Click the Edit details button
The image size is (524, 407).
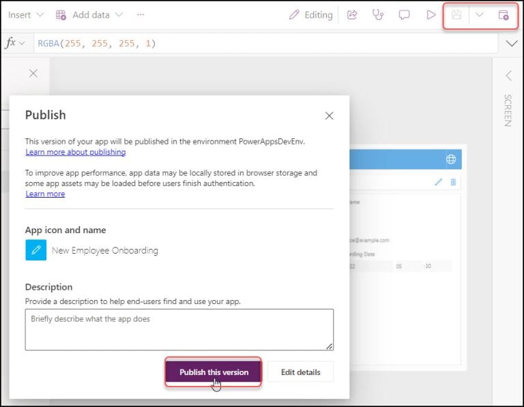[x=300, y=372]
